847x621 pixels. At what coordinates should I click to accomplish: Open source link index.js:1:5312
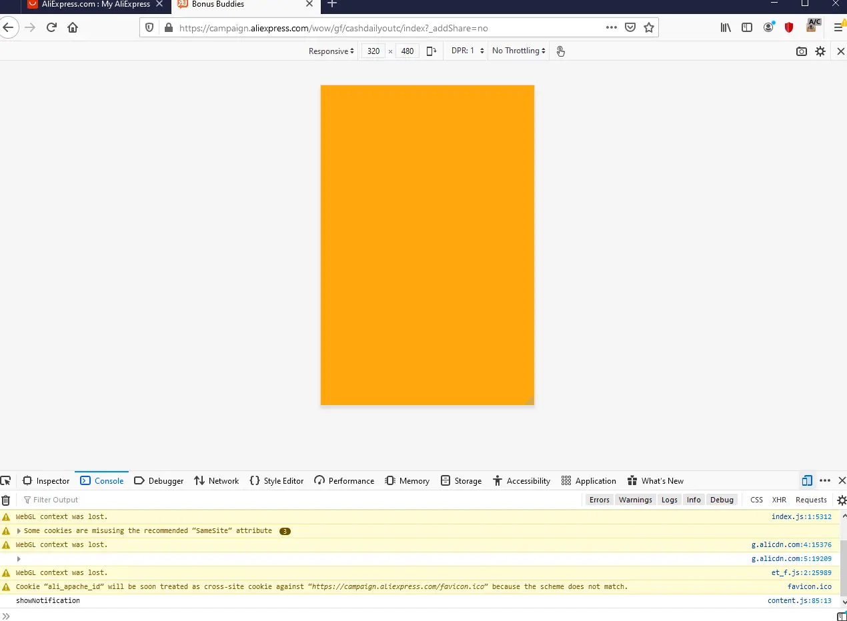pyautogui.click(x=801, y=517)
